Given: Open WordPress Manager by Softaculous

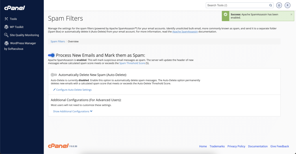Looking at the screenshot, I should coord(20,46).
